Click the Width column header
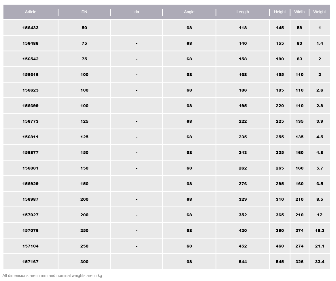This screenshot has height=281, width=336. [299, 12]
